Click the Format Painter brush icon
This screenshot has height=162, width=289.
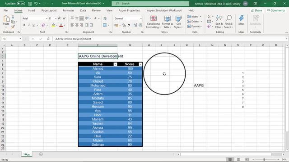tap(13, 27)
